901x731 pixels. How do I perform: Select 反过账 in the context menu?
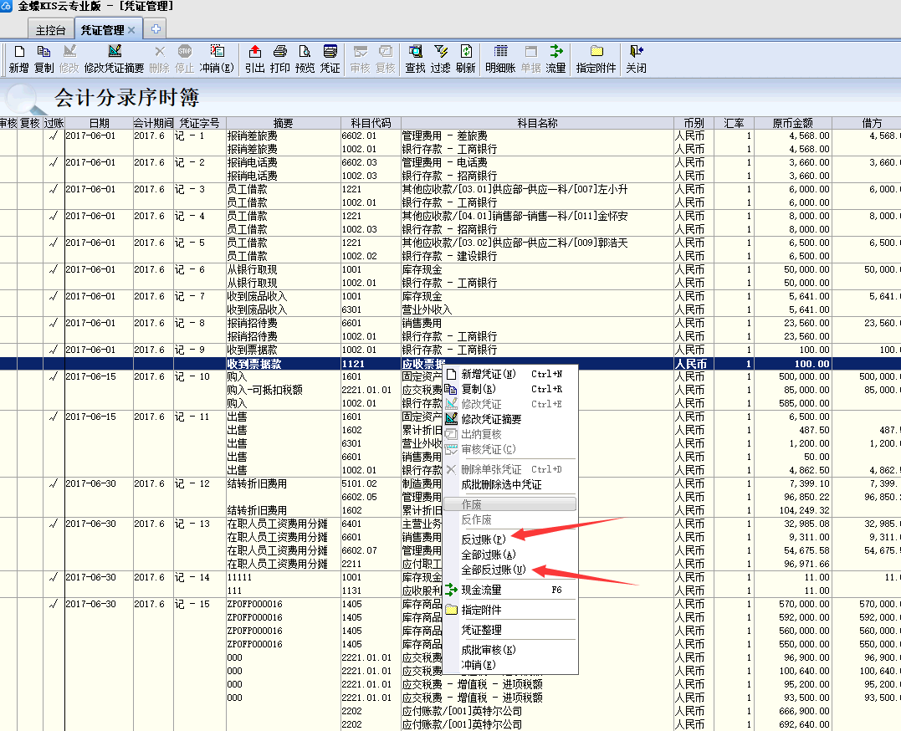click(484, 539)
